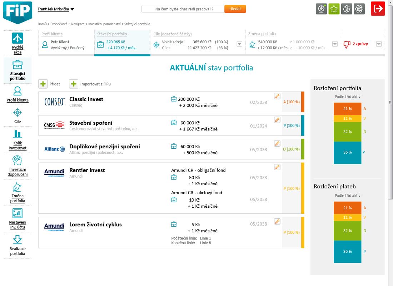Click the green star favorites icon
This screenshot has width=393, height=286.
tap(334, 9)
